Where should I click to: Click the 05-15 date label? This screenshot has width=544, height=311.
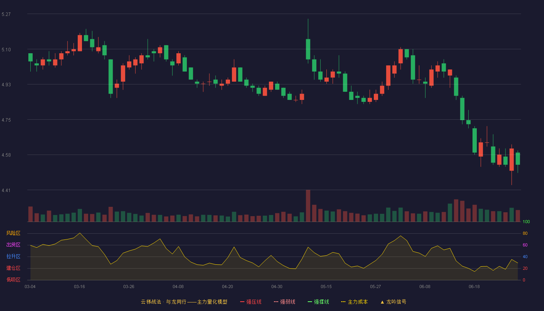pyautogui.click(x=326, y=287)
